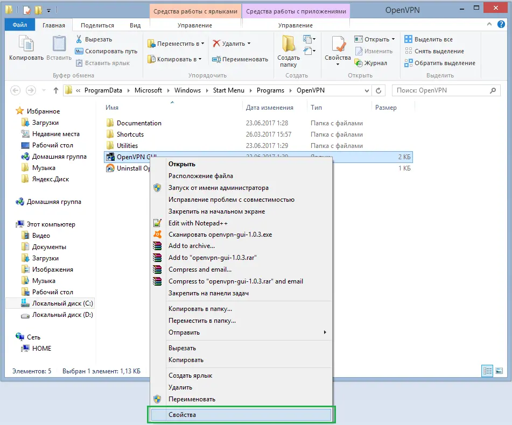The height and width of the screenshot is (425, 512).
Task: Choose Свойства in the context menu
Action: click(x=241, y=415)
